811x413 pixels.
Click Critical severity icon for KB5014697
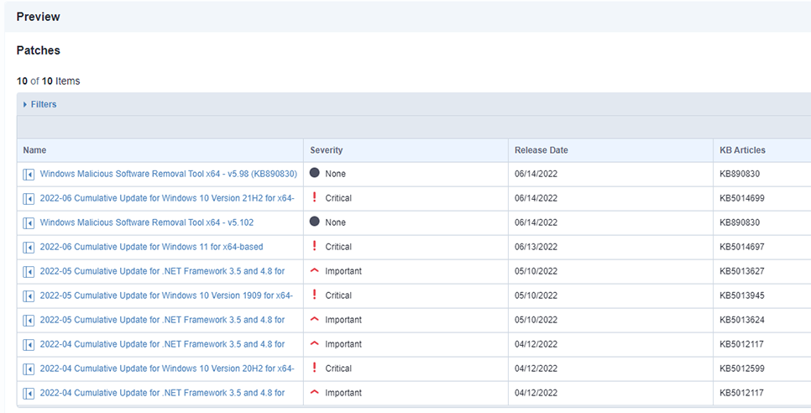[315, 247]
